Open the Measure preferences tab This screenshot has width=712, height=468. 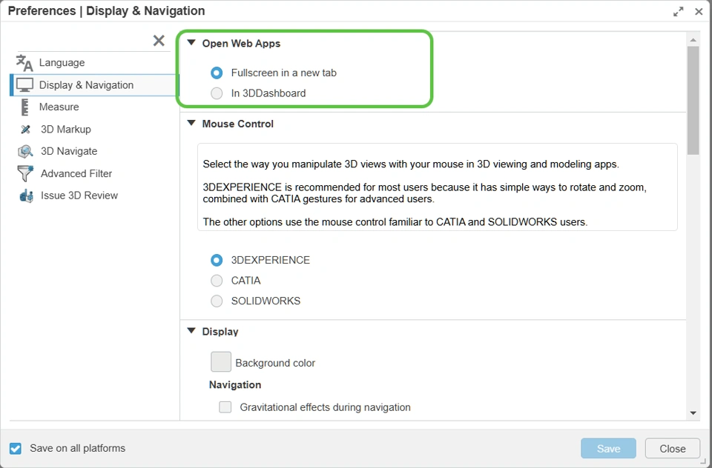pyautogui.click(x=59, y=107)
